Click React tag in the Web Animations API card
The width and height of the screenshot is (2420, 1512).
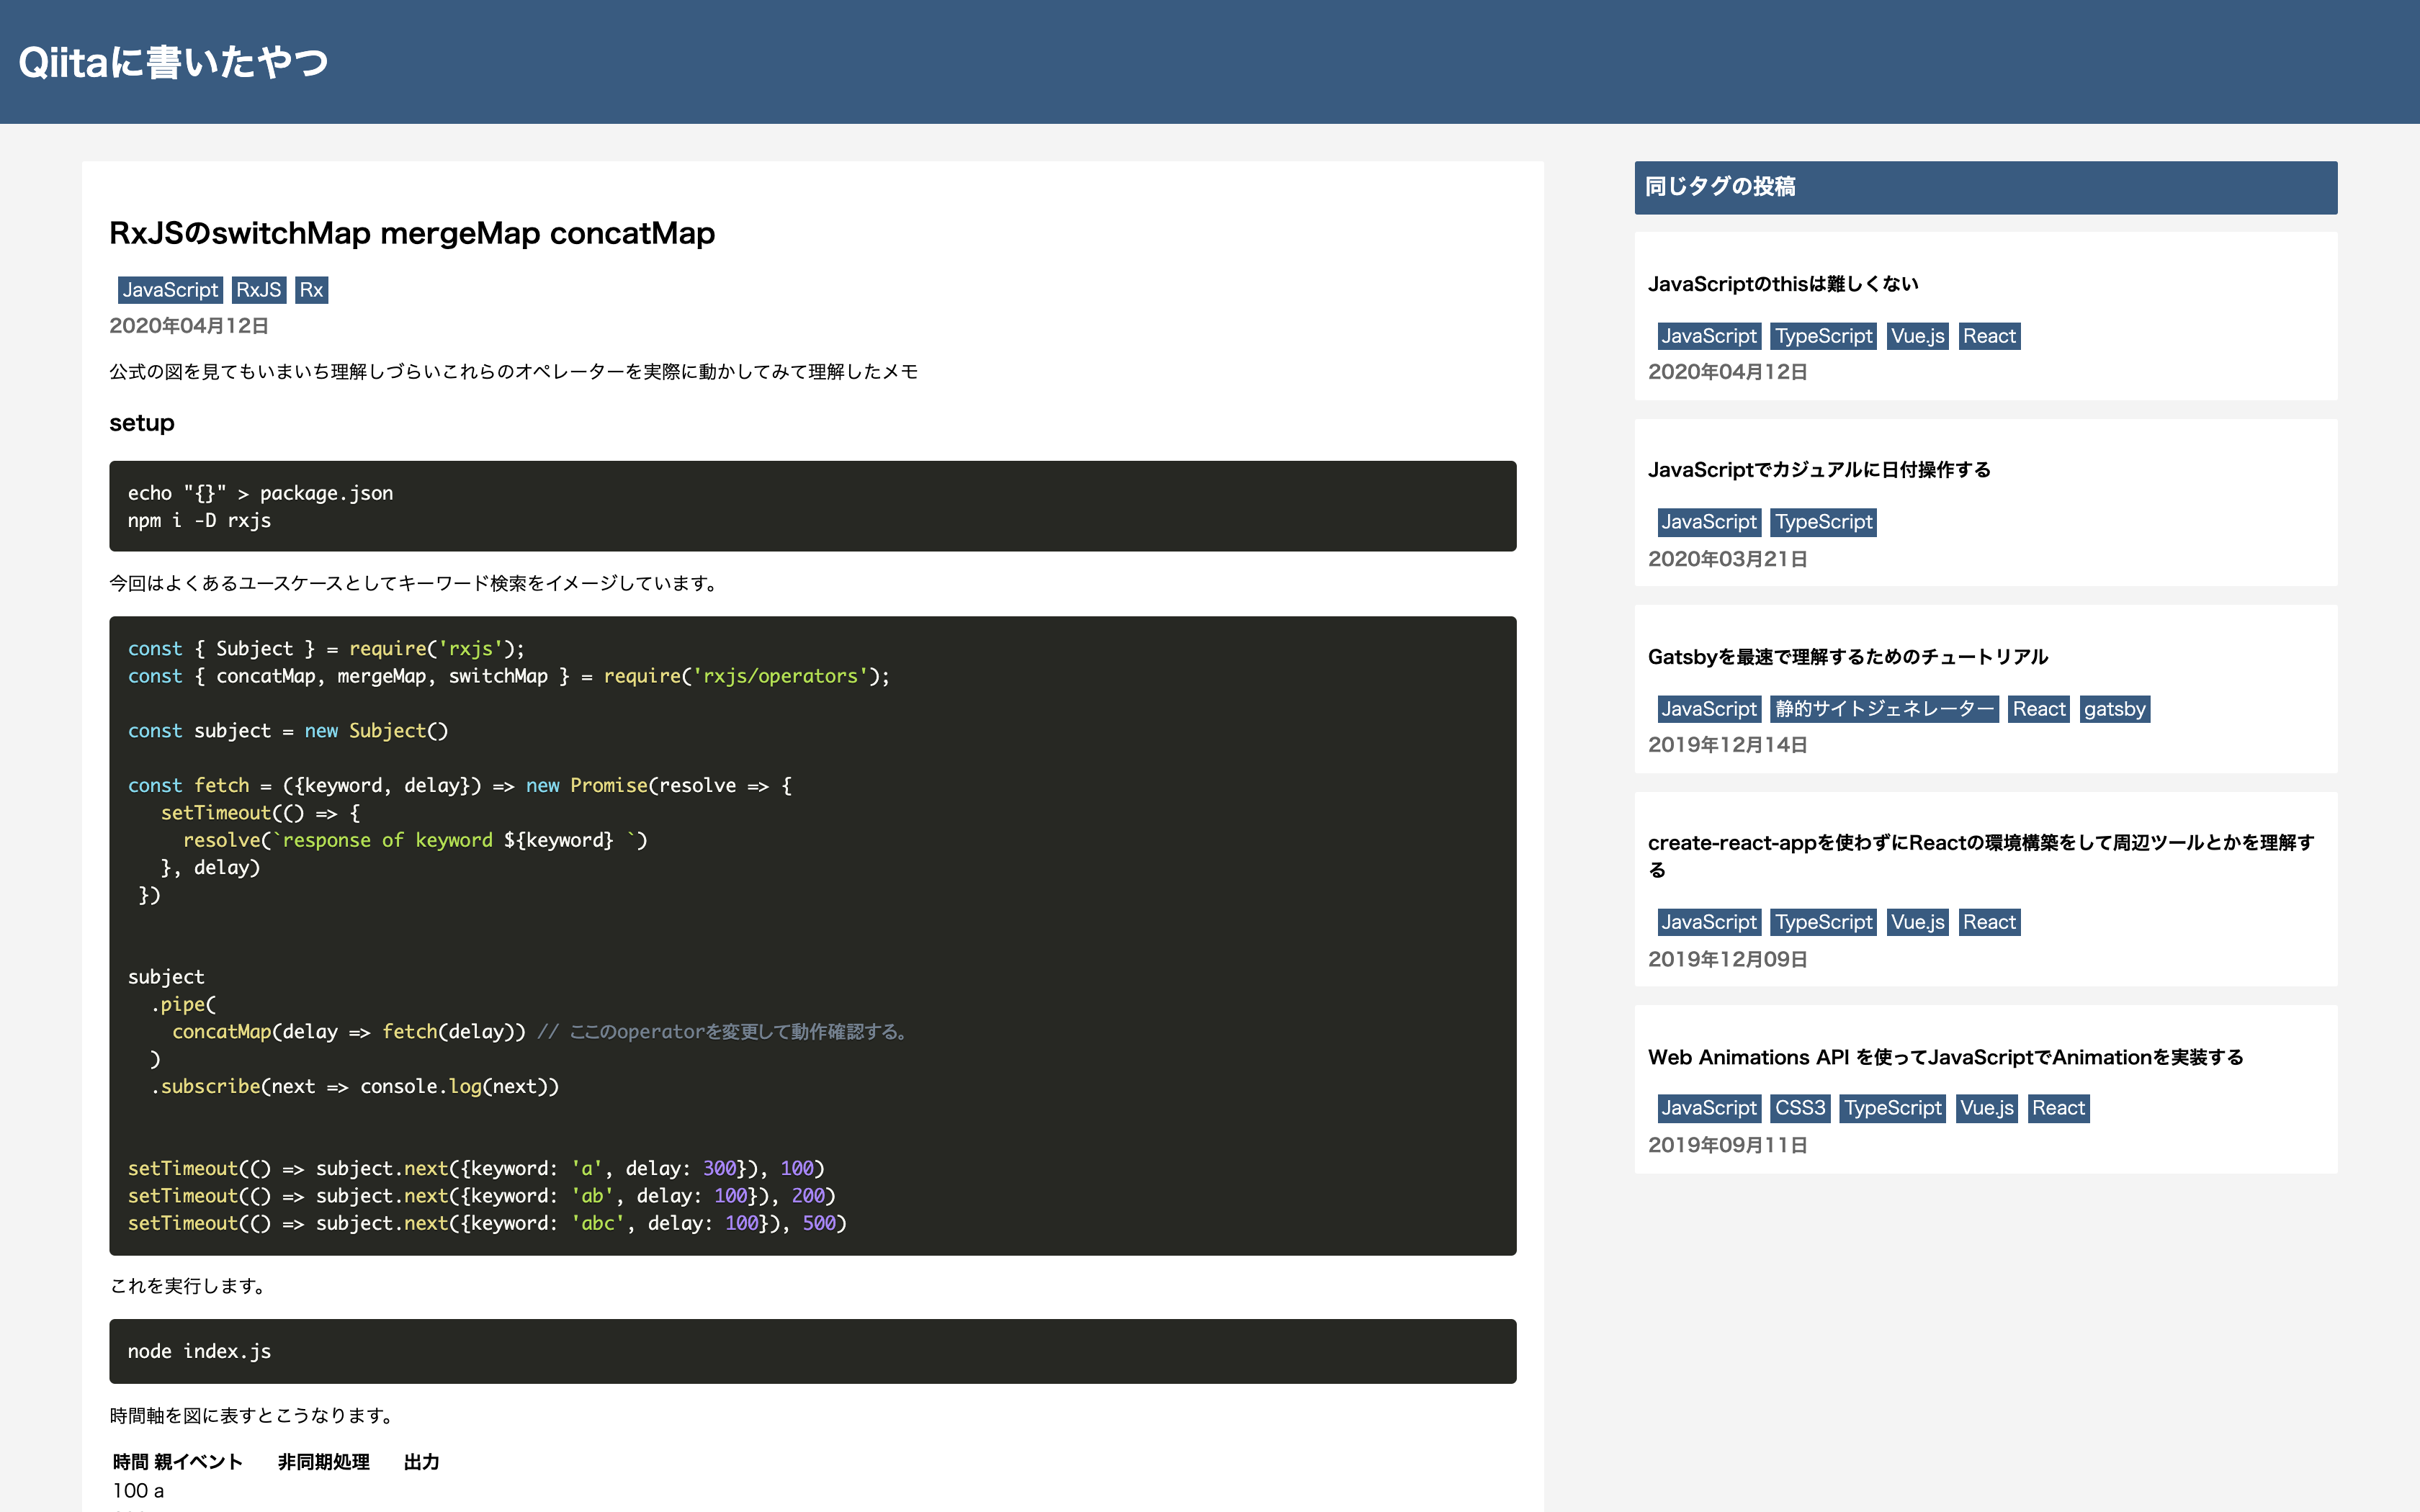point(2059,1108)
